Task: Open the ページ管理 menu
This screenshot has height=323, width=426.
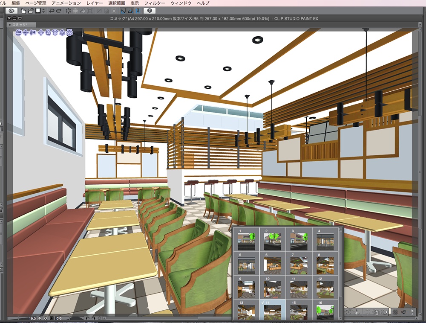Action: click(36, 3)
